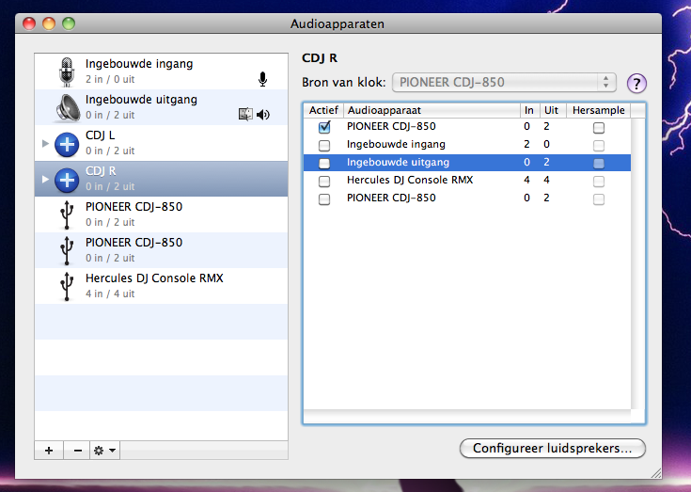Screen dimensions: 691x492
Task: Click the blue plus icon of CDJ R
Action: 67,180
